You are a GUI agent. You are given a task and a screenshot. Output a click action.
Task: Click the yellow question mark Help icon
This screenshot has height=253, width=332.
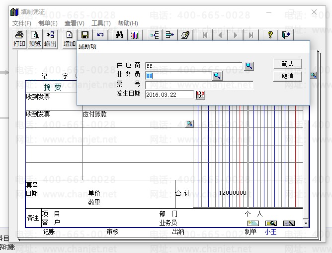(270, 35)
